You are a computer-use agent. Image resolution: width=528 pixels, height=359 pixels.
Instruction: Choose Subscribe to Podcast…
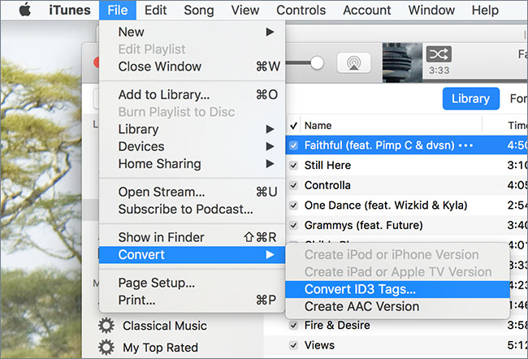coord(192,209)
